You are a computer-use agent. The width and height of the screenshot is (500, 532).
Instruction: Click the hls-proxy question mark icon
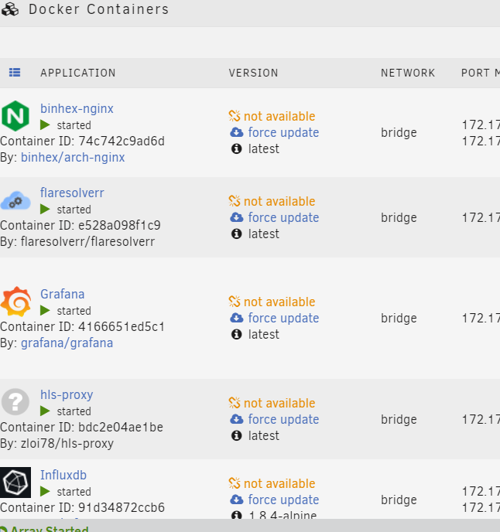tap(15, 402)
